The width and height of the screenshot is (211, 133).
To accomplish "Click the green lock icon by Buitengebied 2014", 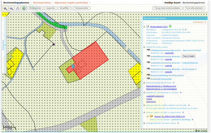I will pos(170,26).
